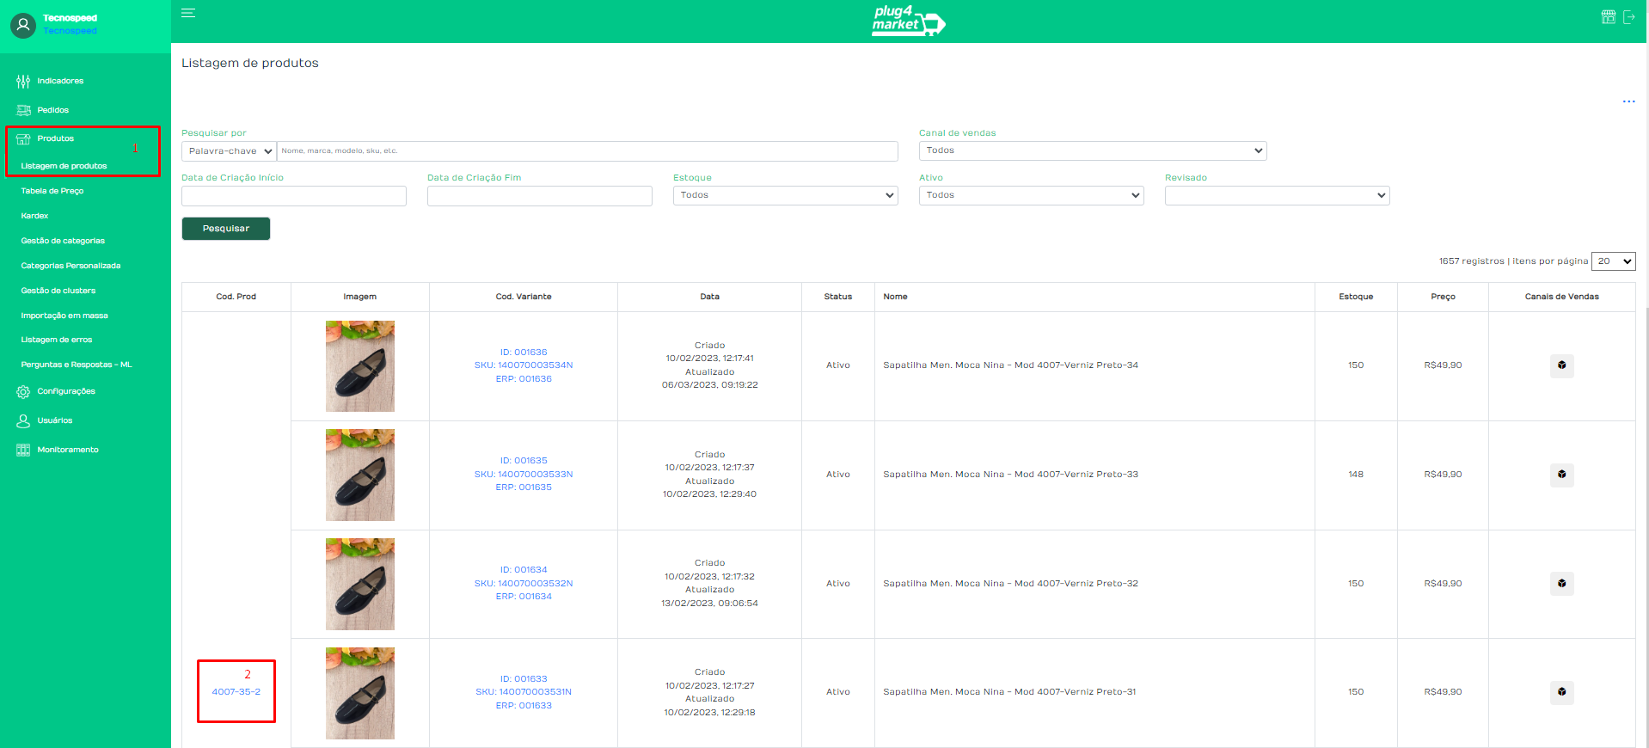The width and height of the screenshot is (1649, 748).
Task: Open the Estoque filter dropdown
Action: tap(785, 195)
